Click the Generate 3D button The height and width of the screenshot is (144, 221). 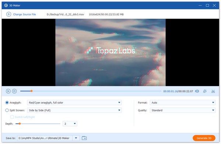(x=204, y=138)
